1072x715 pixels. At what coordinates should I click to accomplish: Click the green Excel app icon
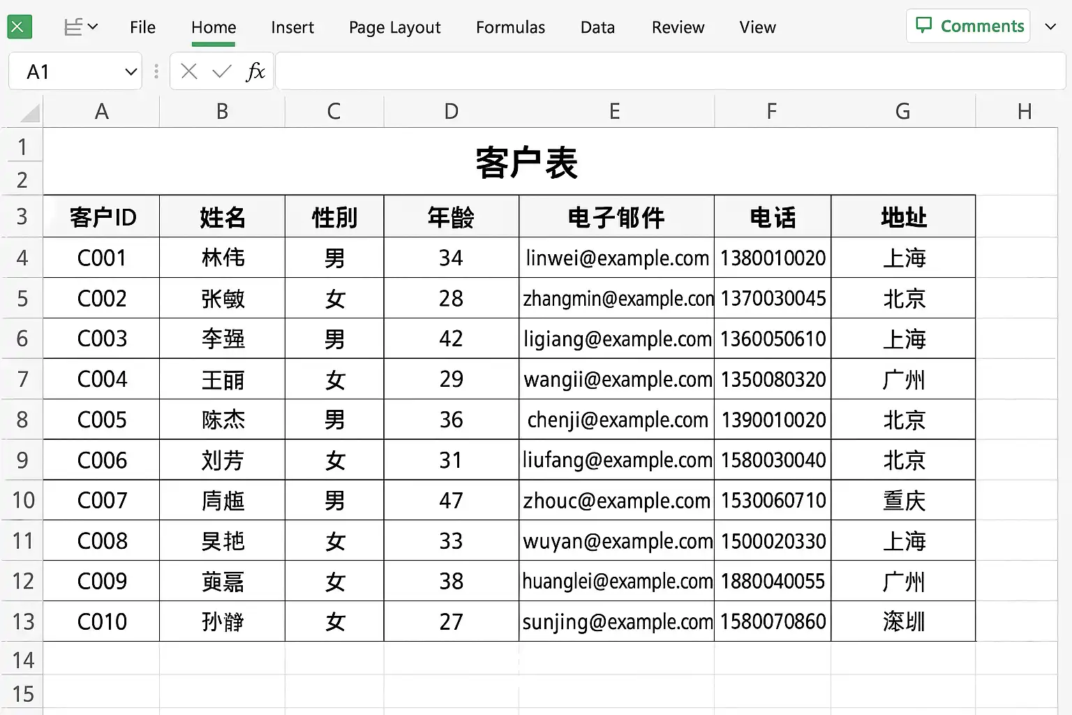(x=19, y=27)
